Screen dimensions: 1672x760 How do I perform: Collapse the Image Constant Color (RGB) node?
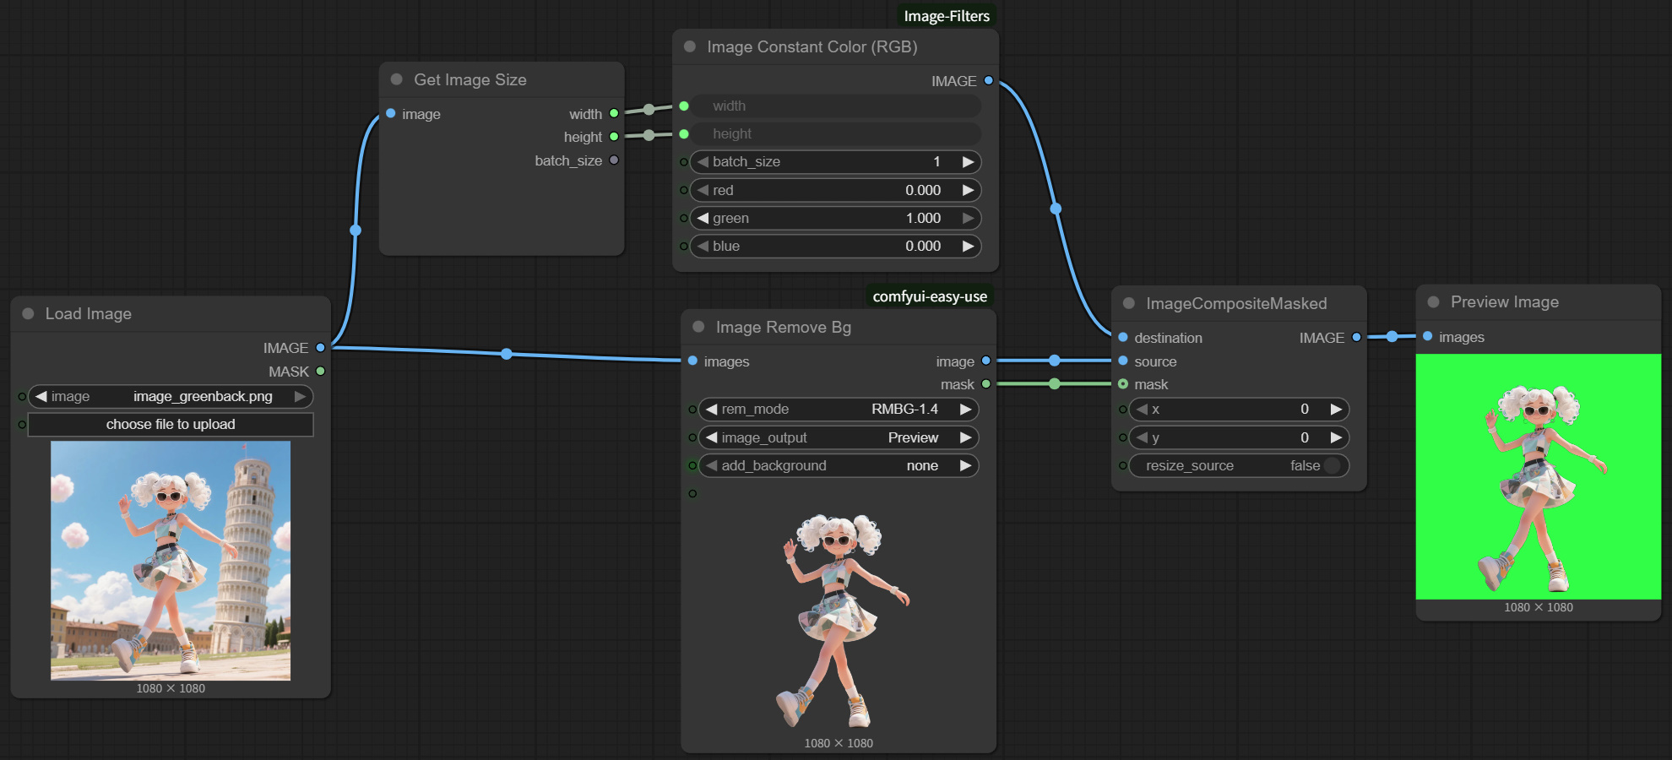[690, 46]
